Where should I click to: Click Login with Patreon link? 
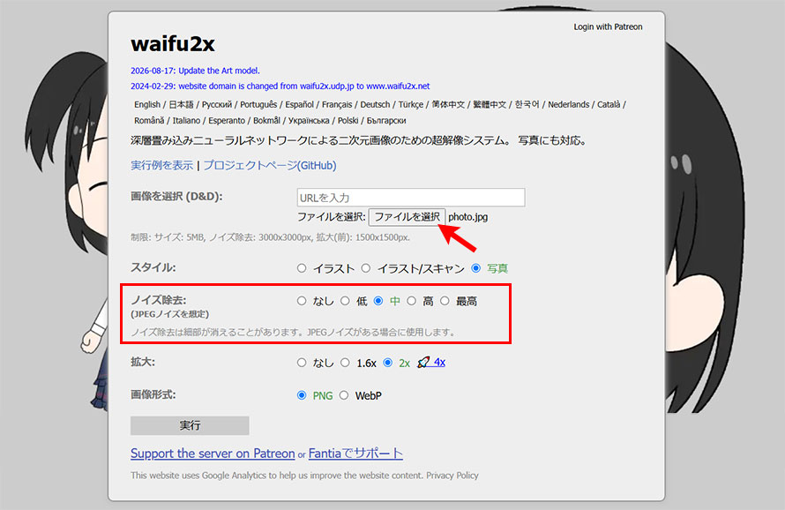tap(608, 26)
